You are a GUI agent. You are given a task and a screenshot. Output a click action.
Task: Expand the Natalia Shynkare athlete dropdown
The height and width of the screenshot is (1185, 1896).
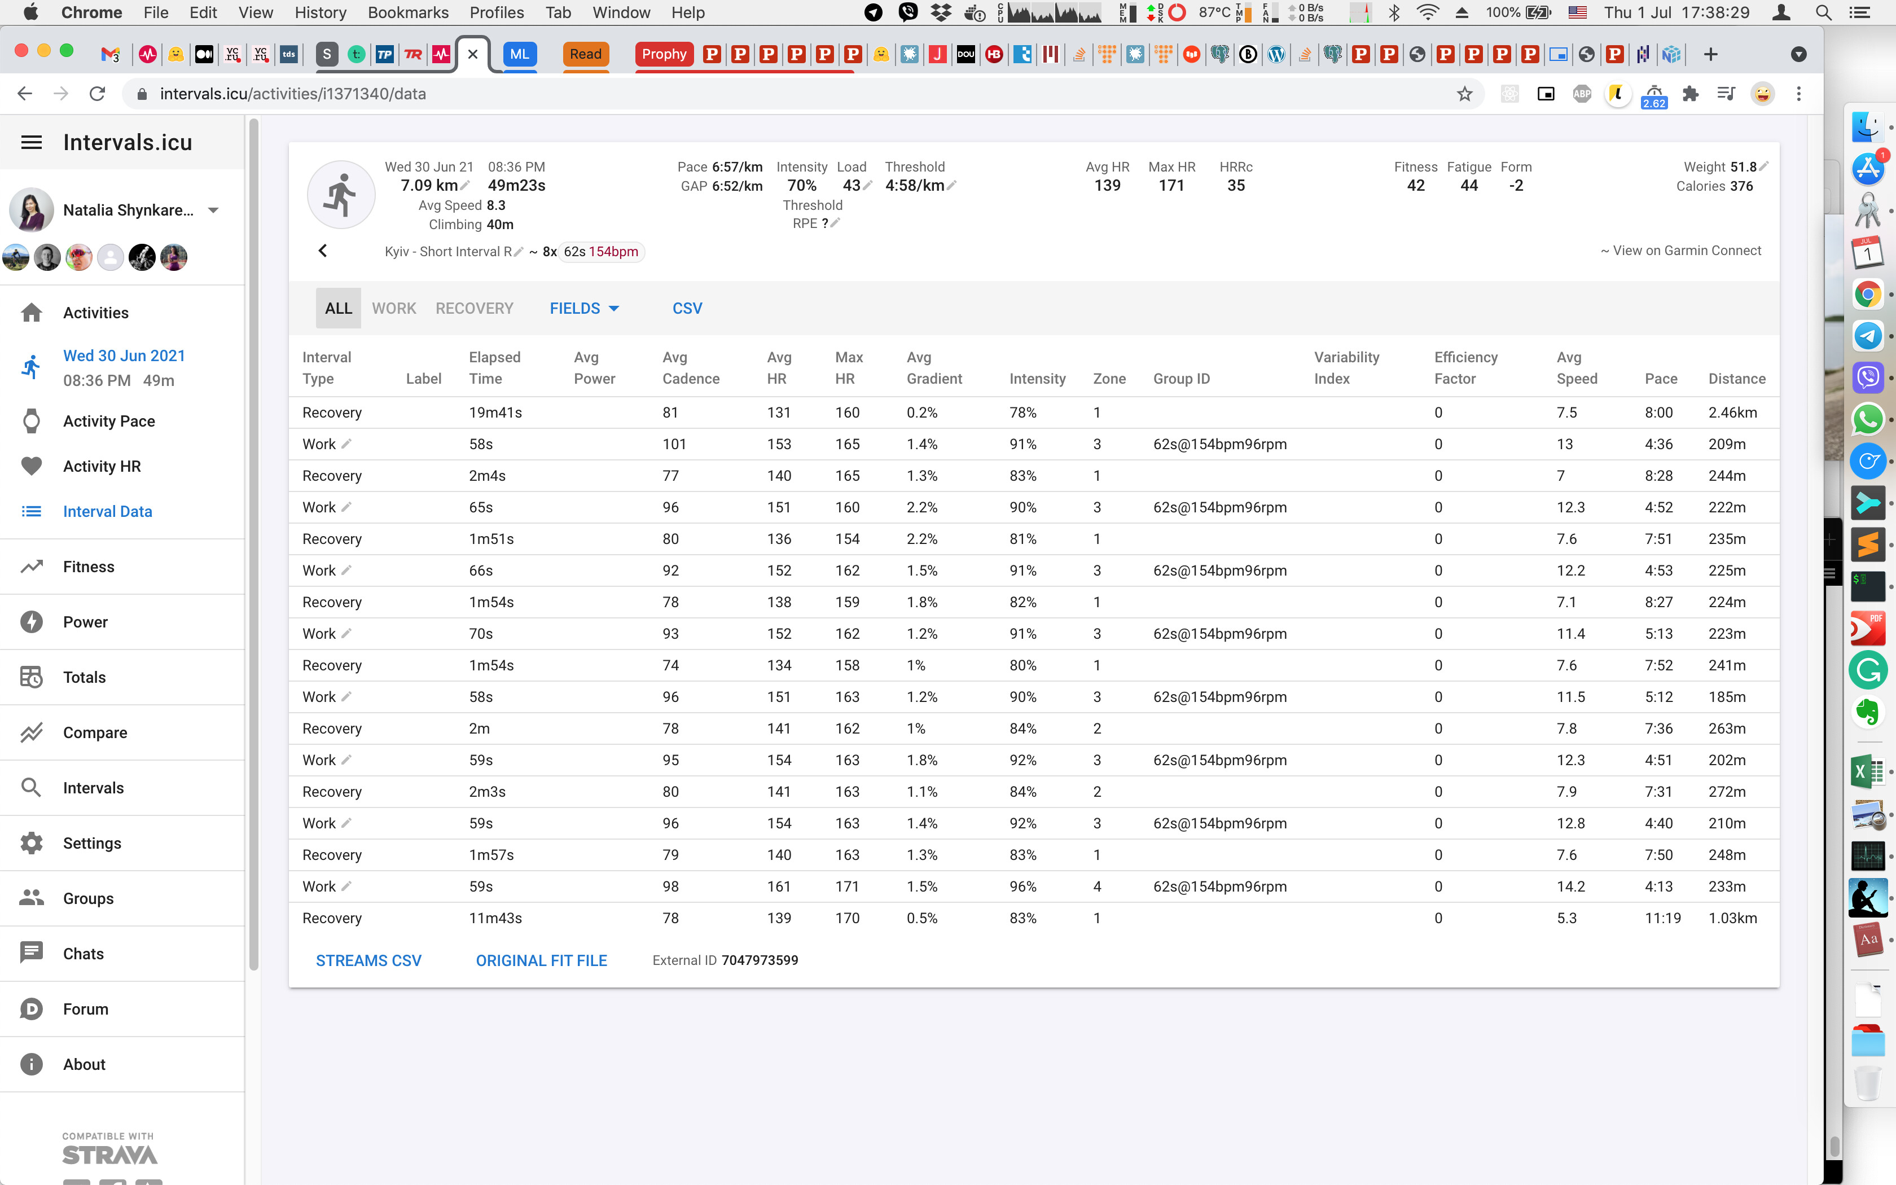(213, 210)
